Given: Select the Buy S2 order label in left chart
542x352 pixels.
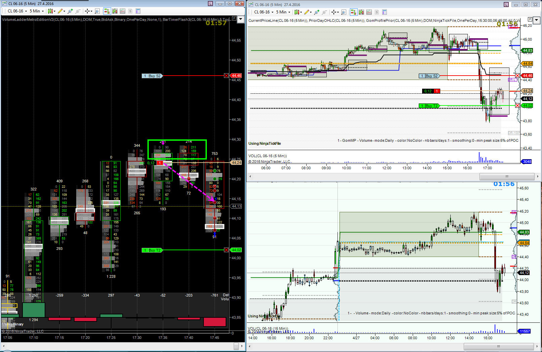Looking at the screenshot, I should pyautogui.click(x=152, y=76).
